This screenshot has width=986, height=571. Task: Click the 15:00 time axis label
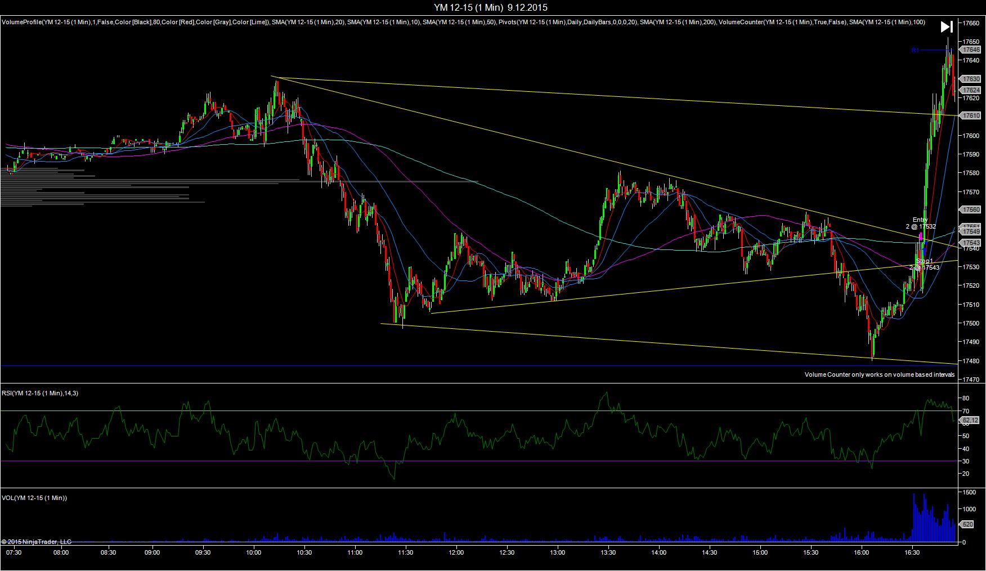click(x=760, y=552)
